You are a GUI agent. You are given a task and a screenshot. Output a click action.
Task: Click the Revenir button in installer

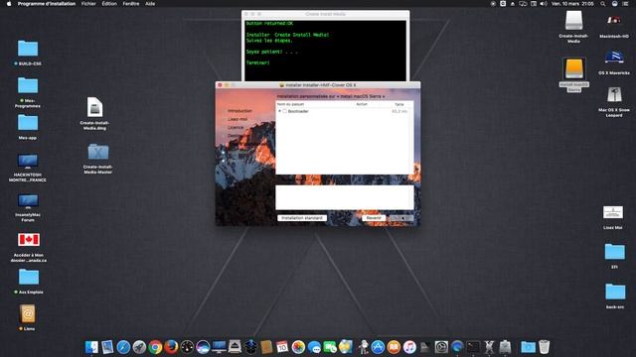374,218
